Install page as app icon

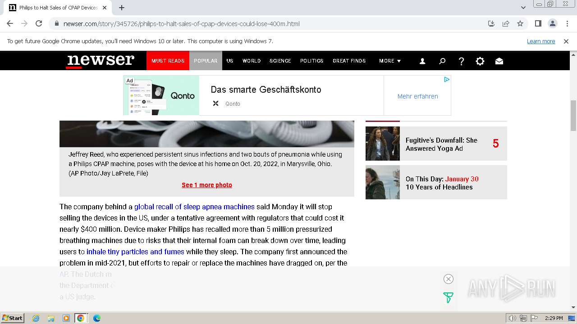point(491,23)
